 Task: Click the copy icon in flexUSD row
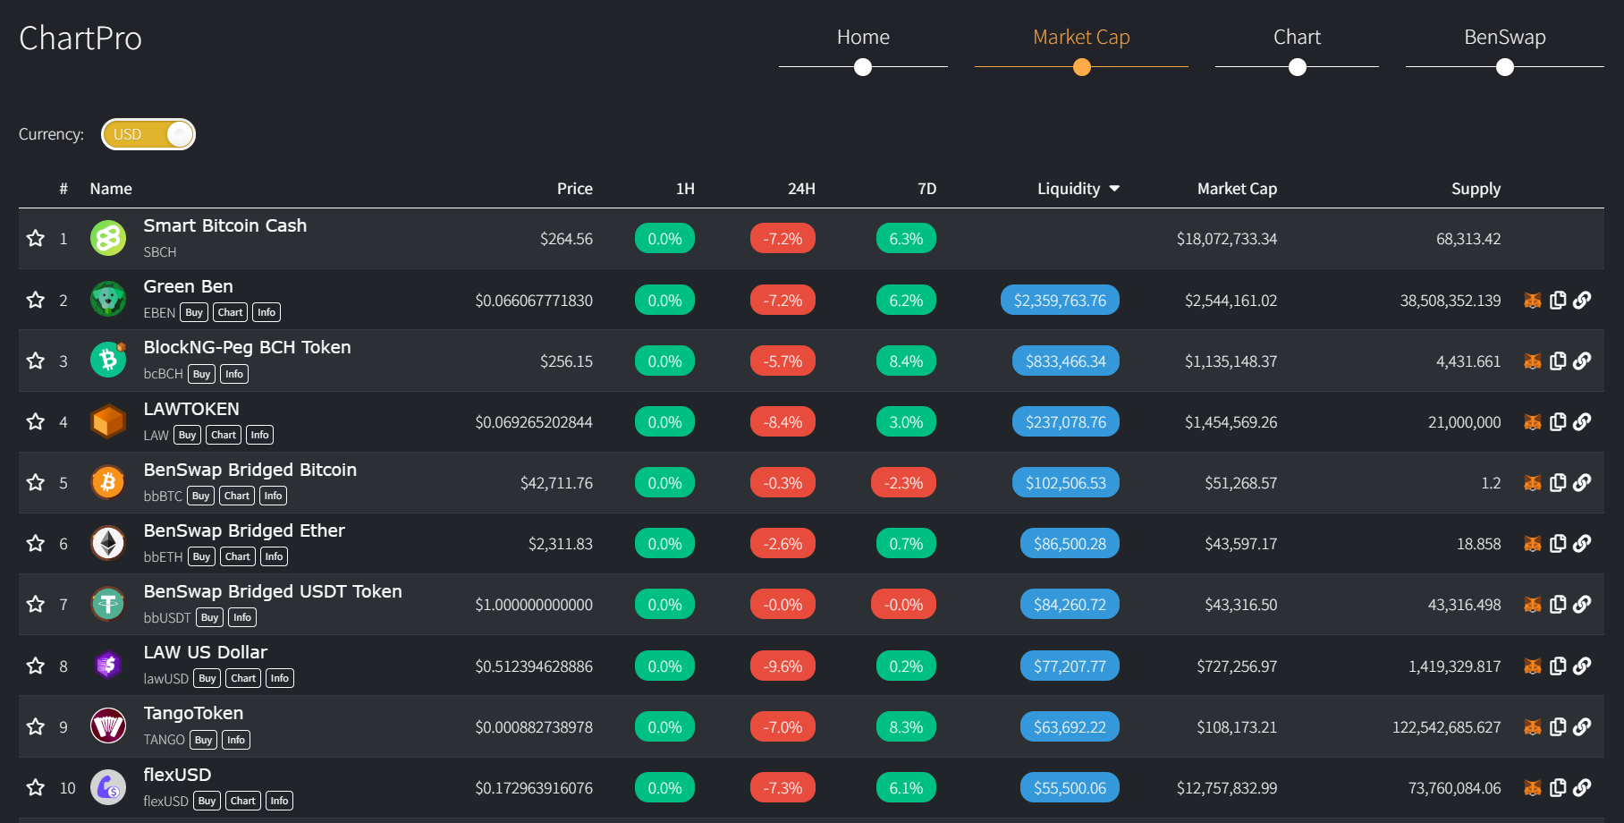click(x=1557, y=788)
